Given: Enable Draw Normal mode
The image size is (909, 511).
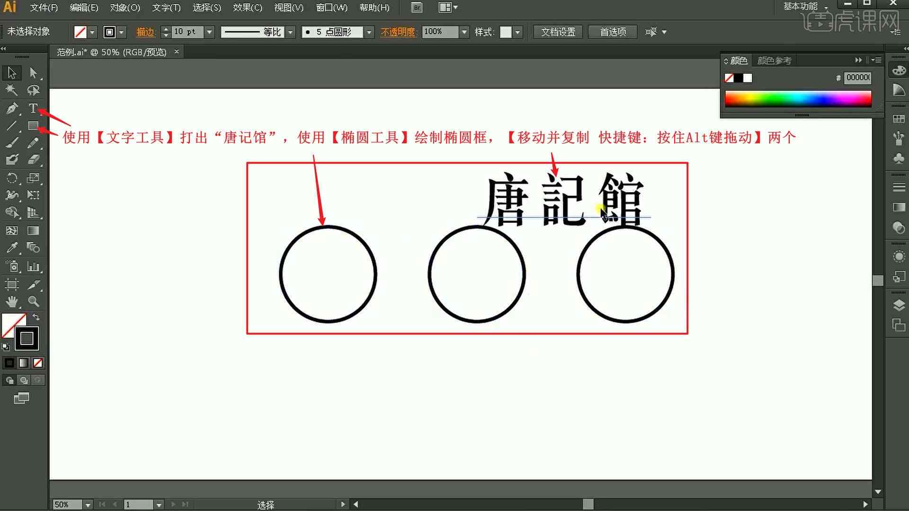Looking at the screenshot, I should click(x=9, y=380).
